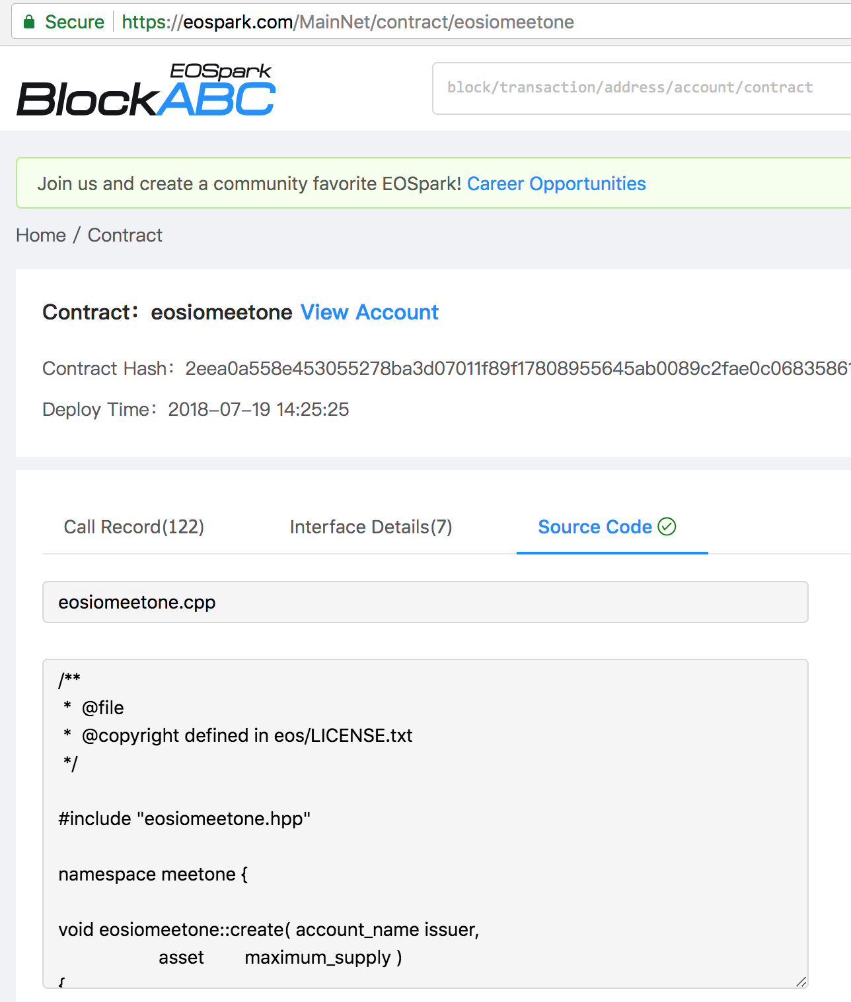Switch to the Interface Details(7) tab
Image resolution: width=851 pixels, height=1002 pixels.
[371, 527]
